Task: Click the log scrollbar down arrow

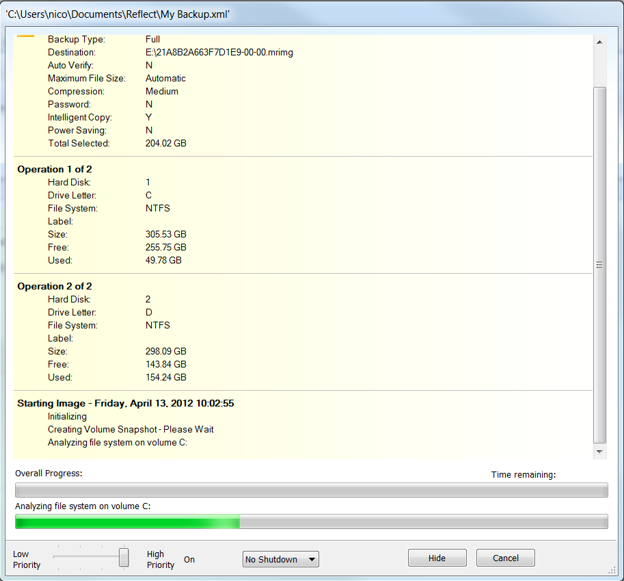Action: pos(599,452)
